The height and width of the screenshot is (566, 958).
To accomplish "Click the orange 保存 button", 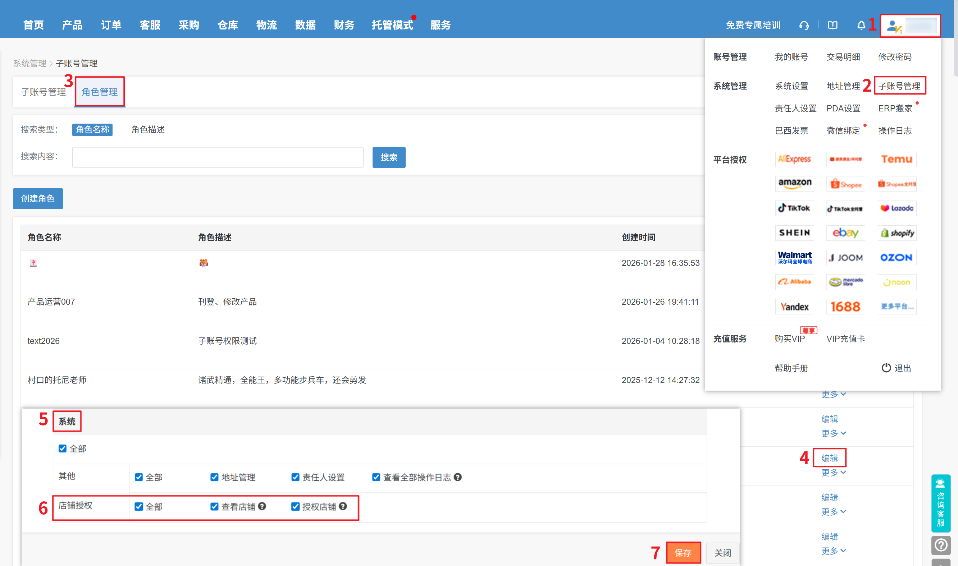I will point(683,553).
